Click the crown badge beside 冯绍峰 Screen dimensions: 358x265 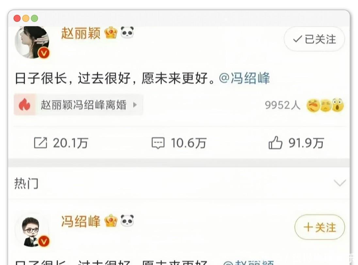(111, 221)
